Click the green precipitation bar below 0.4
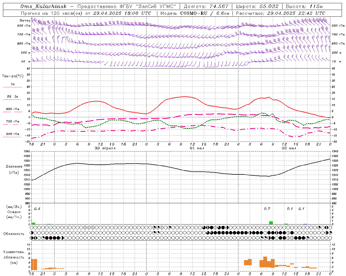The height and width of the screenshot is (276, 346). [x=33, y=223]
